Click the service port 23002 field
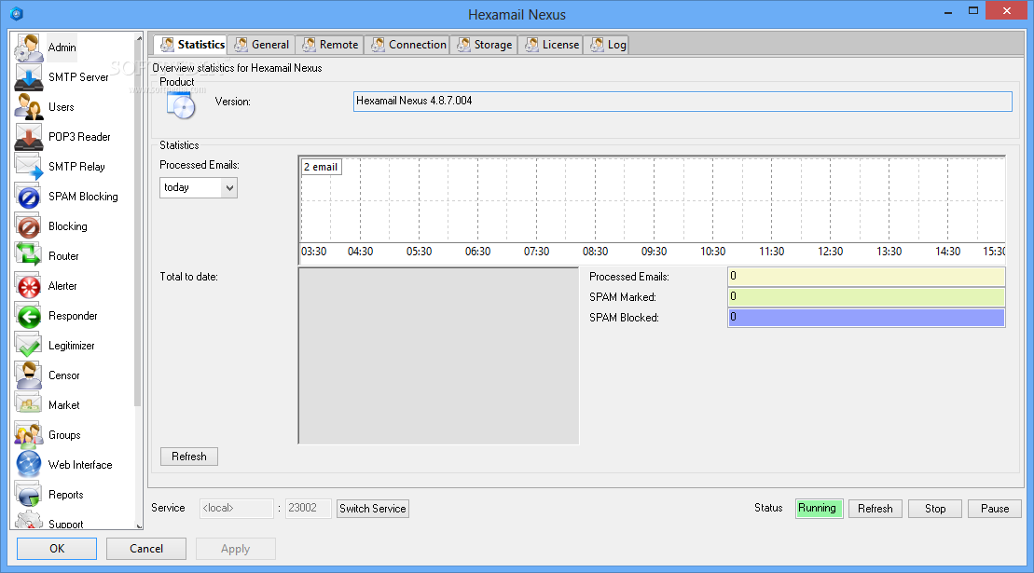This screenshot has width=1034, height=573. click(308, 509)
